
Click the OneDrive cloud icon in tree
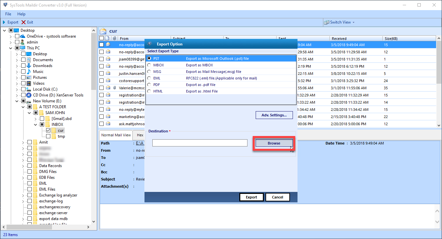(x=23, y=36)
